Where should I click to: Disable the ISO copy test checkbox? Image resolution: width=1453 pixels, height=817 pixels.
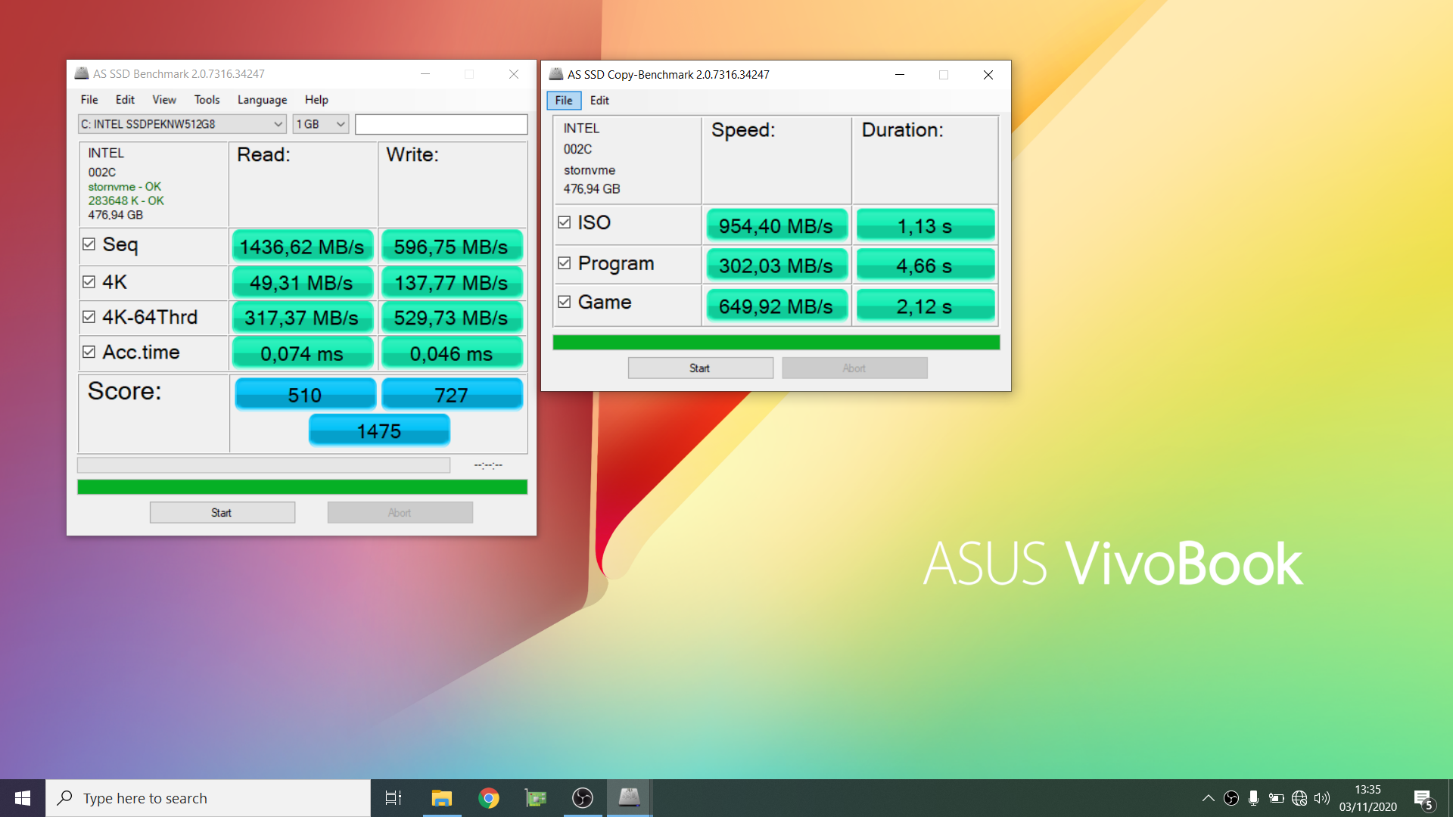[565, 222]
